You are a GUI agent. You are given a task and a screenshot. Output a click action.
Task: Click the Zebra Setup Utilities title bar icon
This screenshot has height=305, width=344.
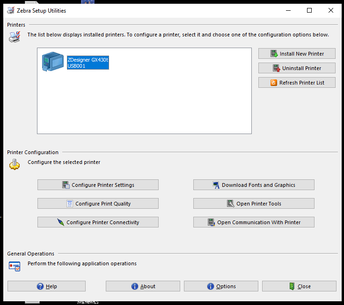pyautogui.click(x=11, y=10)
